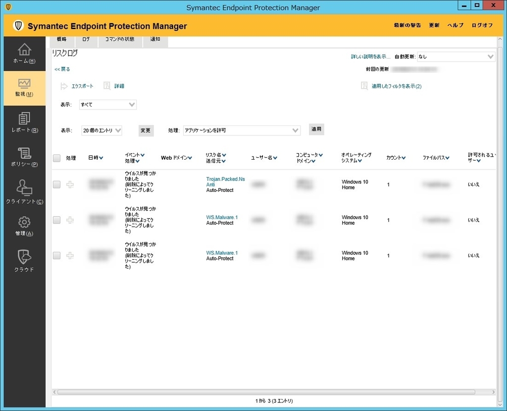Screen dimensions: 507x411
Task: Click title bar shield app icon
Action: (x=8, y=7)
